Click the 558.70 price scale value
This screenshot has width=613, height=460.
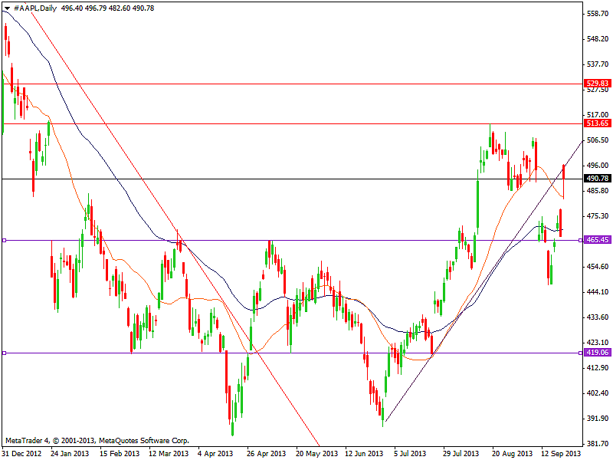pyautogui.click(x=595, y=14)
